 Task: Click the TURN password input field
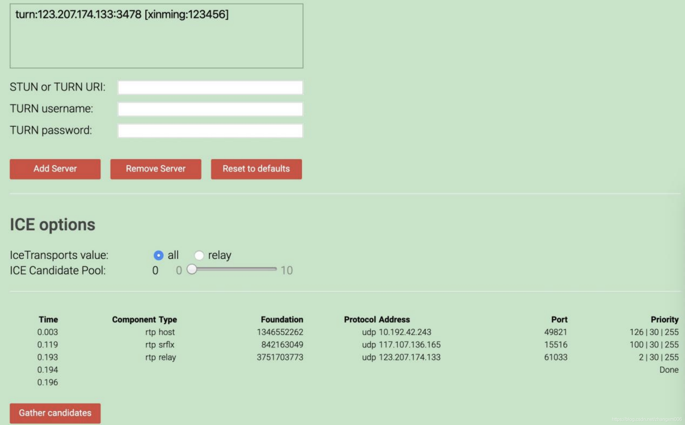(x=210, y=130)
